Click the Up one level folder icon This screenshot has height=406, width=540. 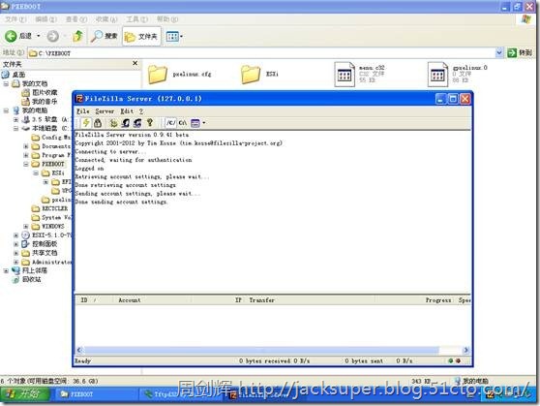(x=78, y=36)
